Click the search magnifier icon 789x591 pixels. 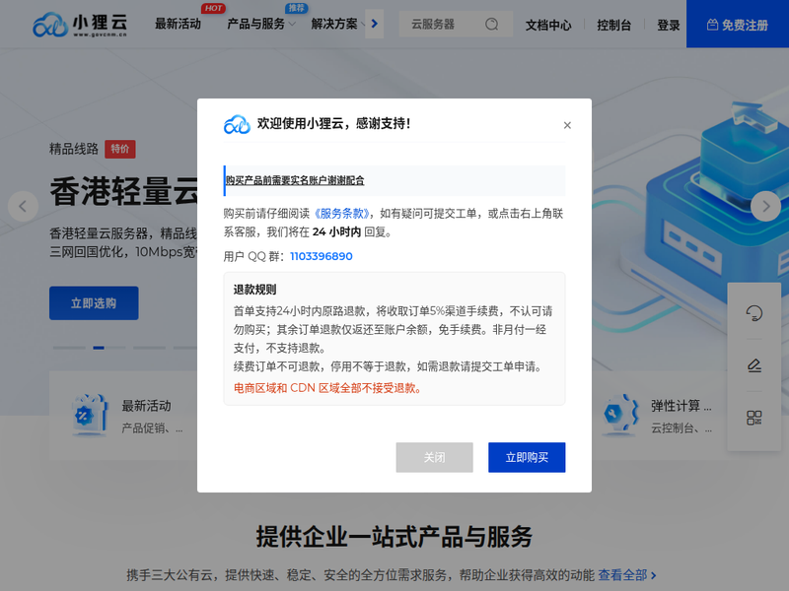coord(491,24)
